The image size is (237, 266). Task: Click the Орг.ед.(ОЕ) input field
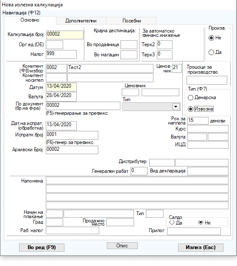click(x=55, y=44)
